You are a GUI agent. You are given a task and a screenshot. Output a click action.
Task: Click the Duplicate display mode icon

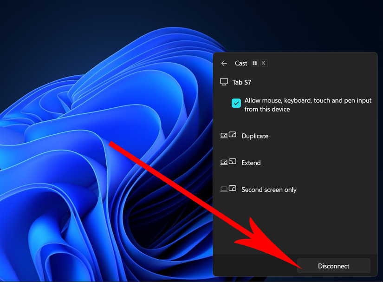tap(228, 135)
